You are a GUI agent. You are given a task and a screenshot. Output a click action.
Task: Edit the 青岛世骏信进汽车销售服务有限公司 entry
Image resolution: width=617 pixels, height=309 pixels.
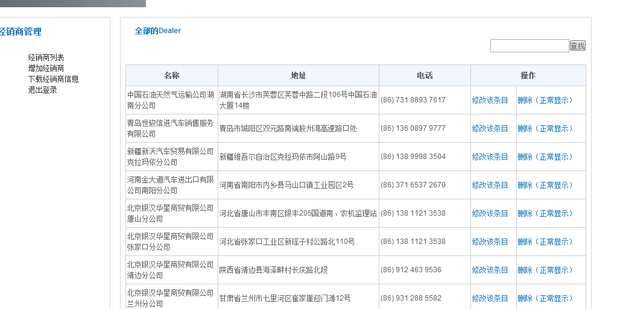click(x=490, y=128)
